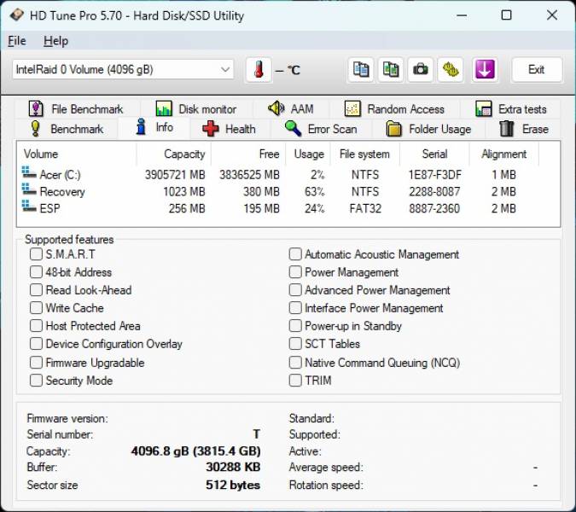Open the File Benchmark tab

[x=76, y=109]
